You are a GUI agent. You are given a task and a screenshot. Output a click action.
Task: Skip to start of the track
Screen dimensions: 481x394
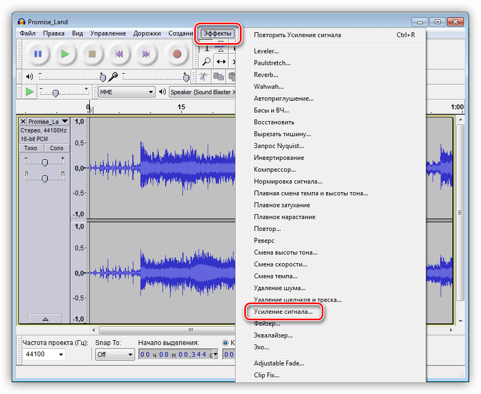(119, 54)
